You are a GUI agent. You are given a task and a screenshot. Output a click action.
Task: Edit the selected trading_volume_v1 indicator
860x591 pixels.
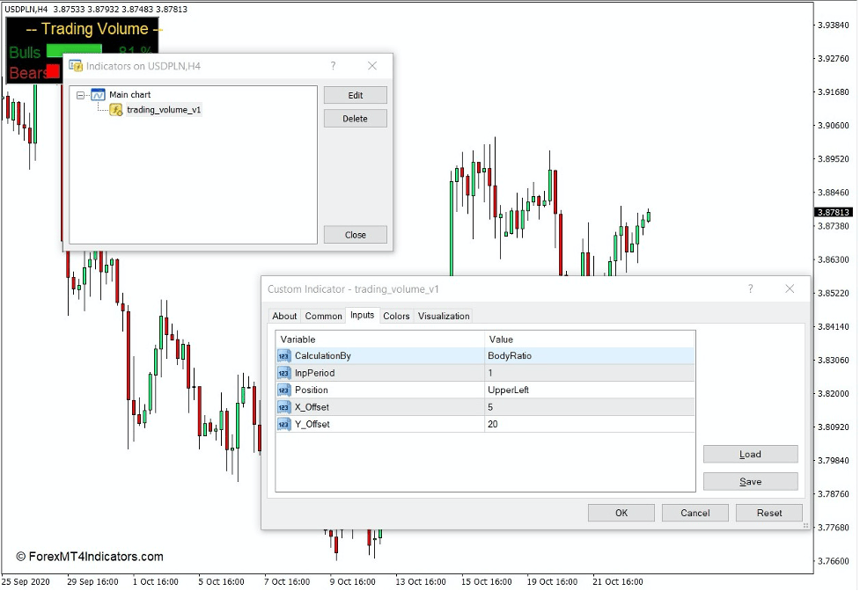pyautogui.click(x=355, y=94)
